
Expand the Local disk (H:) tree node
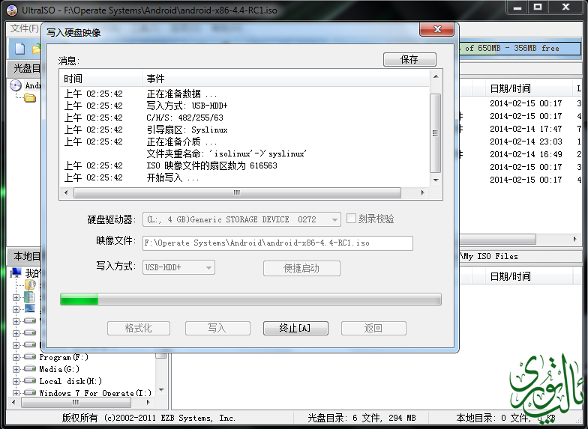pos(16,382)
